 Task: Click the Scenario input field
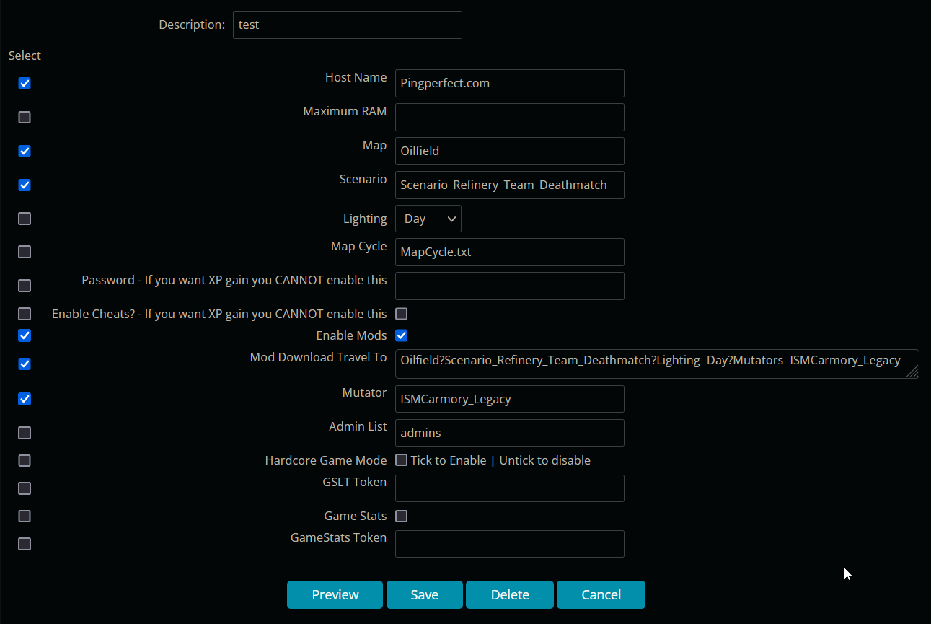point(509,185)
